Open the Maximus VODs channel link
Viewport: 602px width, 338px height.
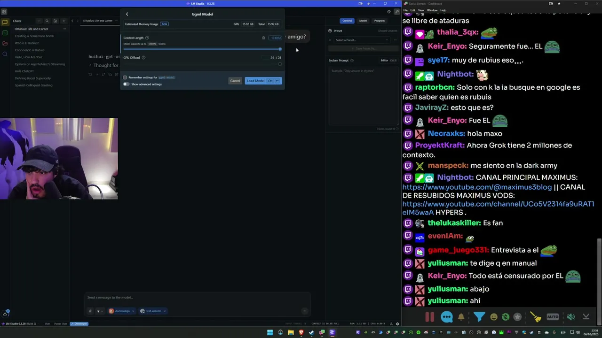[498, 208]
